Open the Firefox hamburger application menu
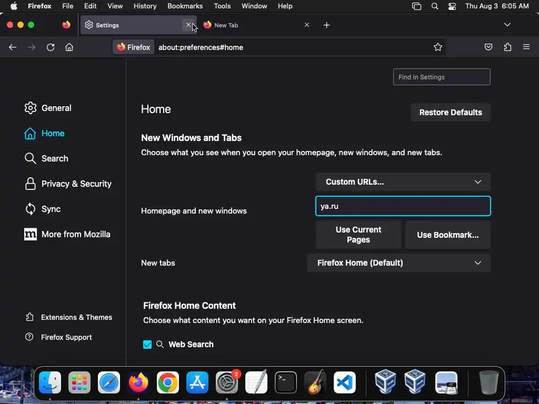This screenshot has width=539, height=404. (526, 47)
